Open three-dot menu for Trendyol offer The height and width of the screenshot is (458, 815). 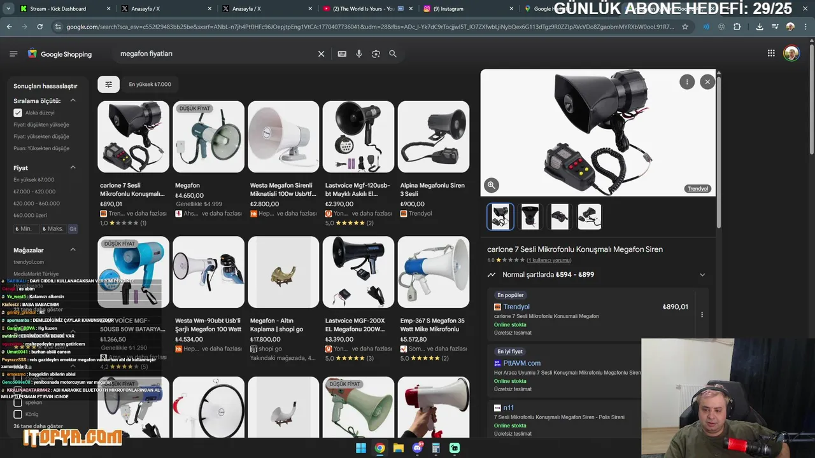click(x=702, y=314)
